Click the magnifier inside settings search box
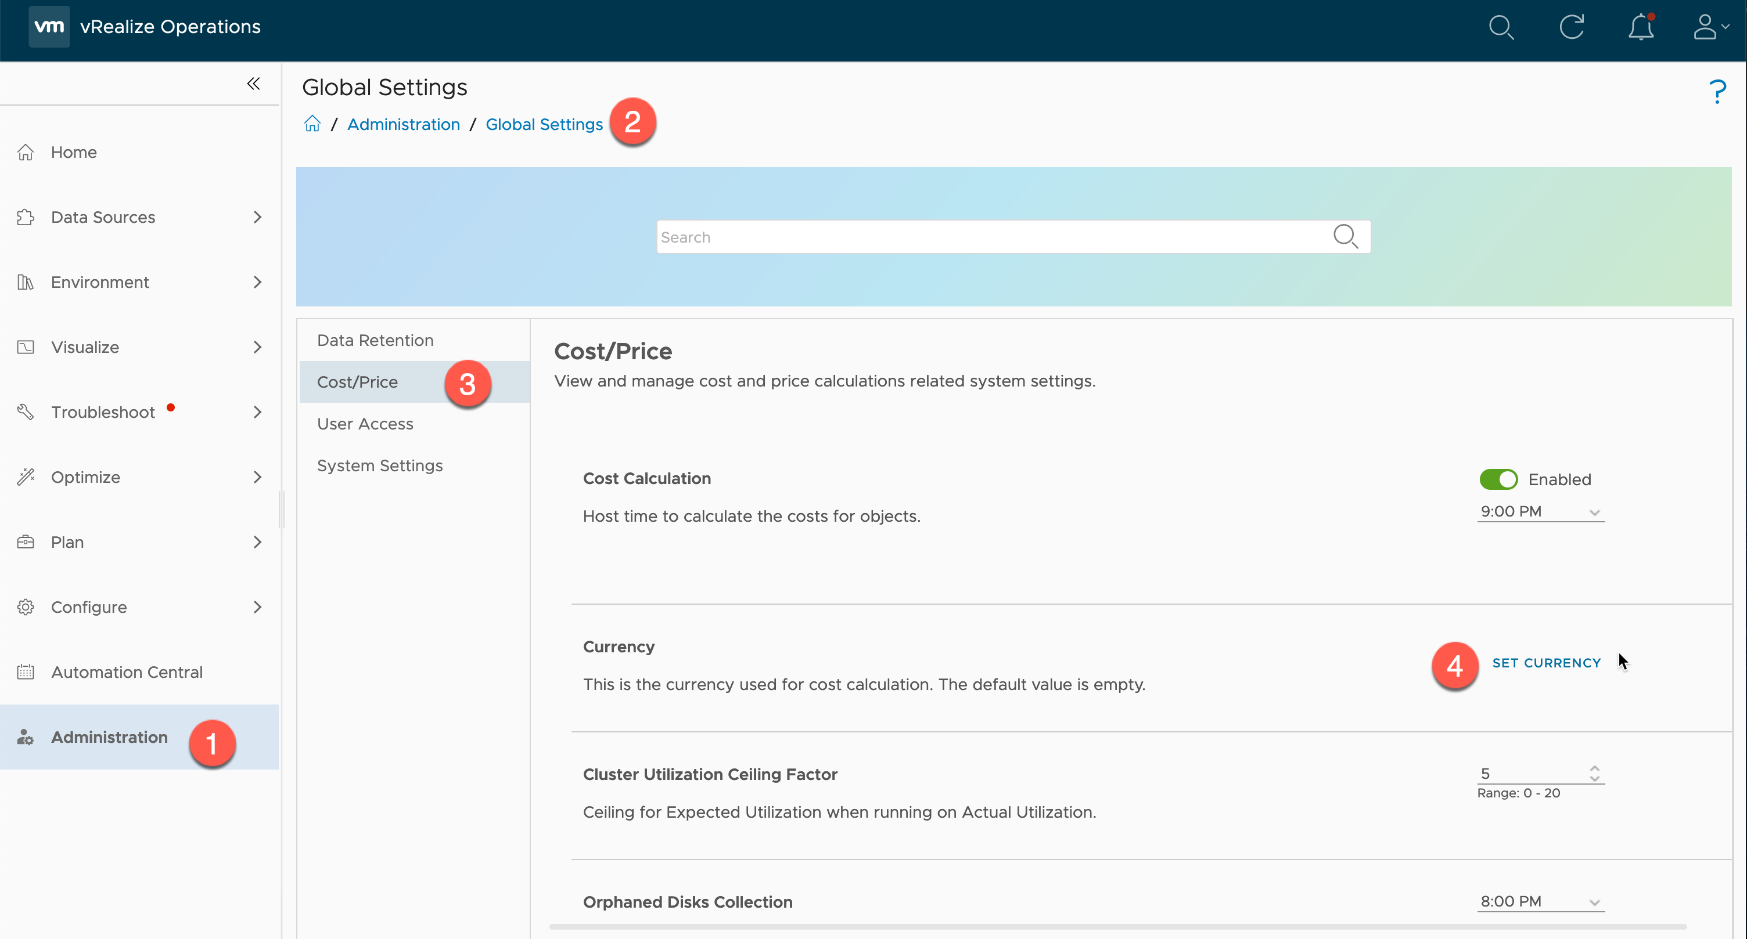The width and height of the screenshot is (1747, 939). [x=1345, y=236]
